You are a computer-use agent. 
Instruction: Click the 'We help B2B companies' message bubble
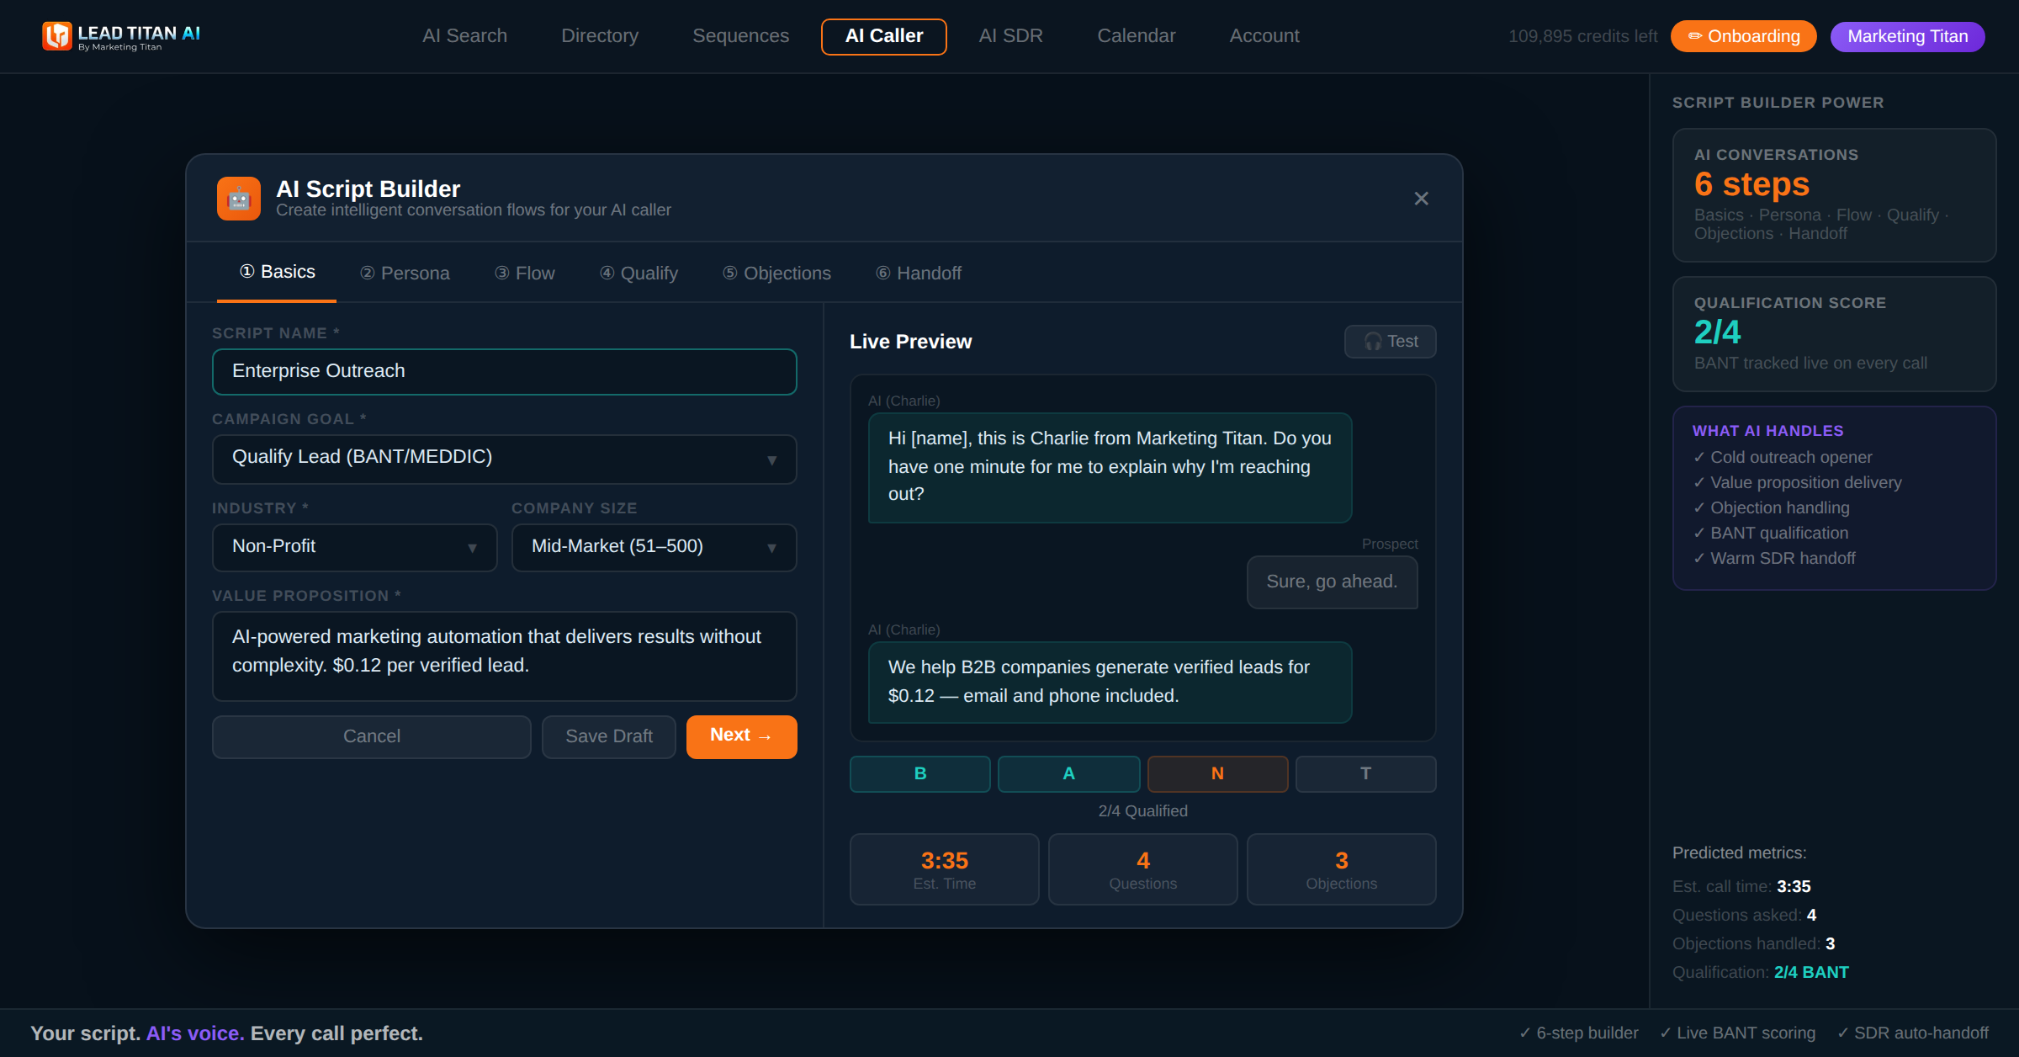(x=1110, y=682)
